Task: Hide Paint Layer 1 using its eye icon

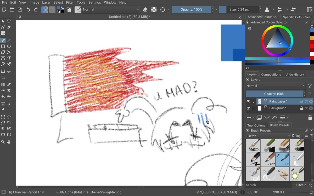Action: (x=248, y=101)
